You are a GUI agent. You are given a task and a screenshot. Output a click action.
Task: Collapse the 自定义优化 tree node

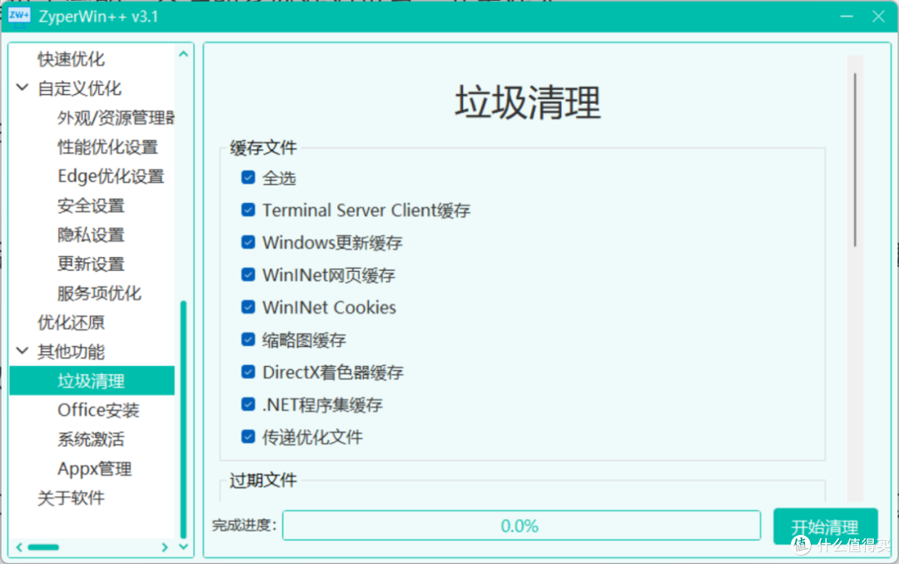click(x=22, y=87)
